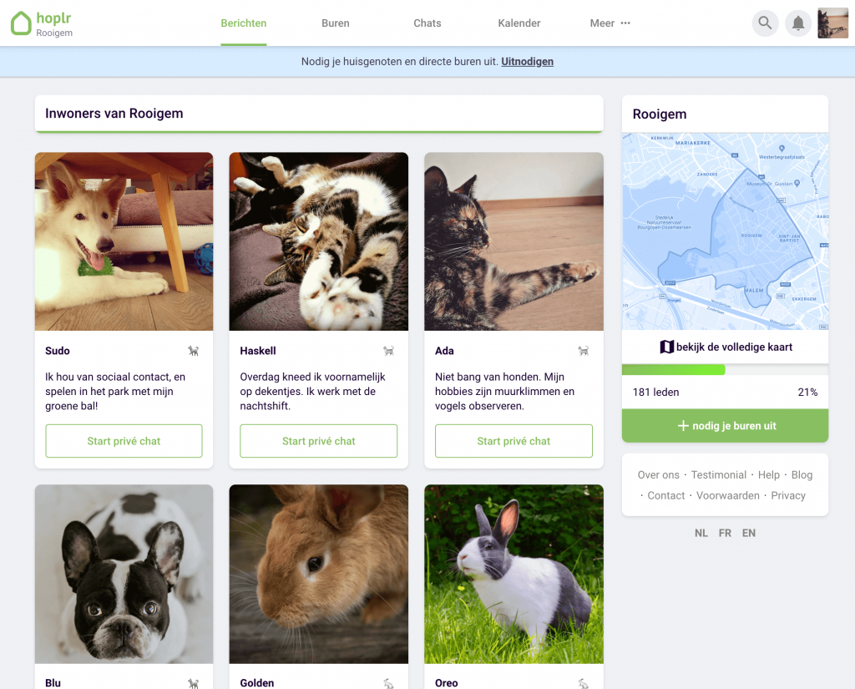Open the notifications bell icon
Screen dimensions: 855x689
798,23
